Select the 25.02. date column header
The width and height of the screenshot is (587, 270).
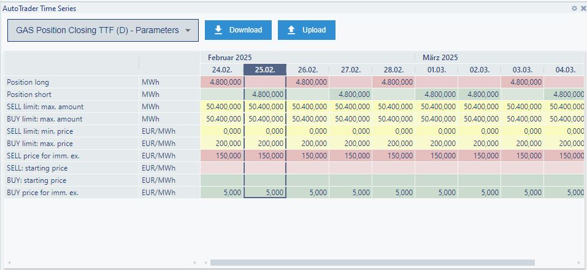point(264,70)
